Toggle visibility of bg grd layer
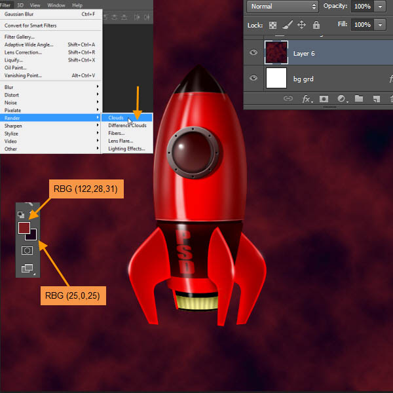Image resolution: width=393 pixels, height=393 pixels. click(253, 78)
